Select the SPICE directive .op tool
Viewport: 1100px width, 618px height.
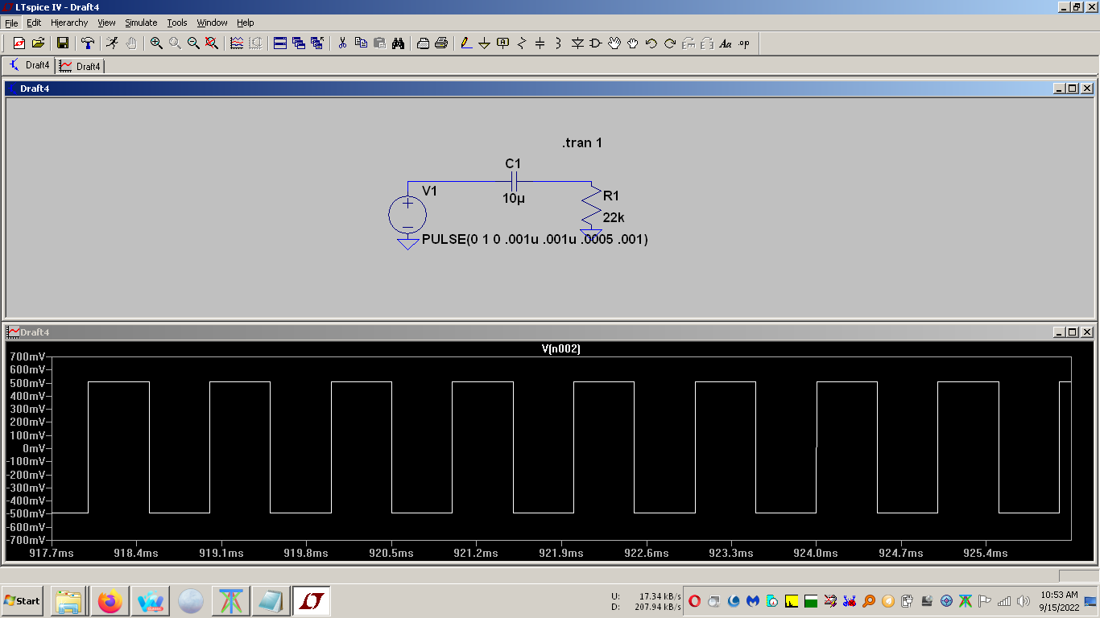click(x=743, y=43)
